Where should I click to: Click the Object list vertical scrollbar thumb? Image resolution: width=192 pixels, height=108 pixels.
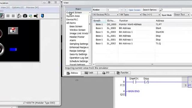click(x=90, y=24)
